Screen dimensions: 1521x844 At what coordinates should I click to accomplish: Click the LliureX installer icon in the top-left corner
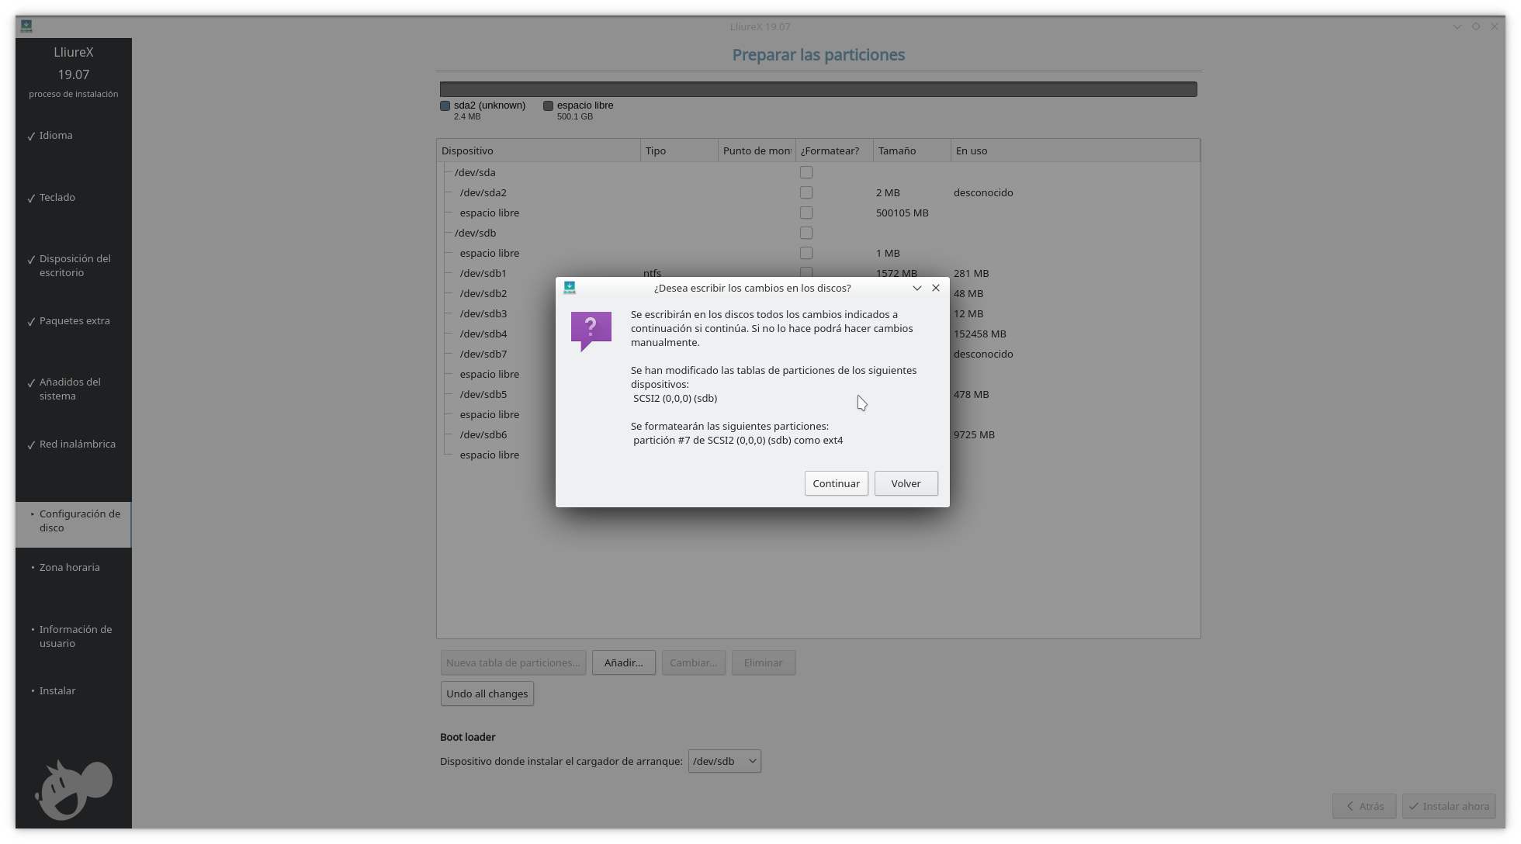(26, 26)
